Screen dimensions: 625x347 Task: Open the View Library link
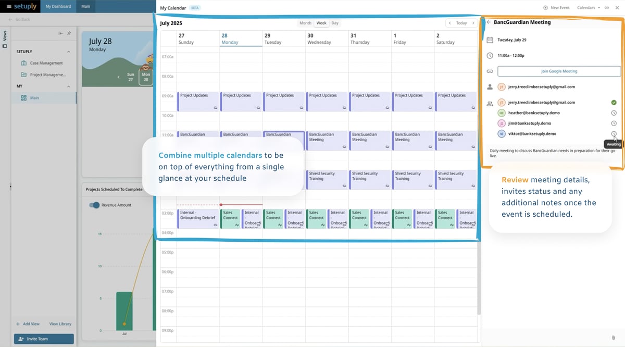(60, 324)
